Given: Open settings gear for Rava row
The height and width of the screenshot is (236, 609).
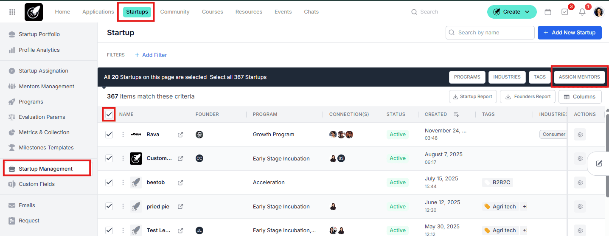Looking at the screenshot, I should pyautogui.click(x=580, y=135).
